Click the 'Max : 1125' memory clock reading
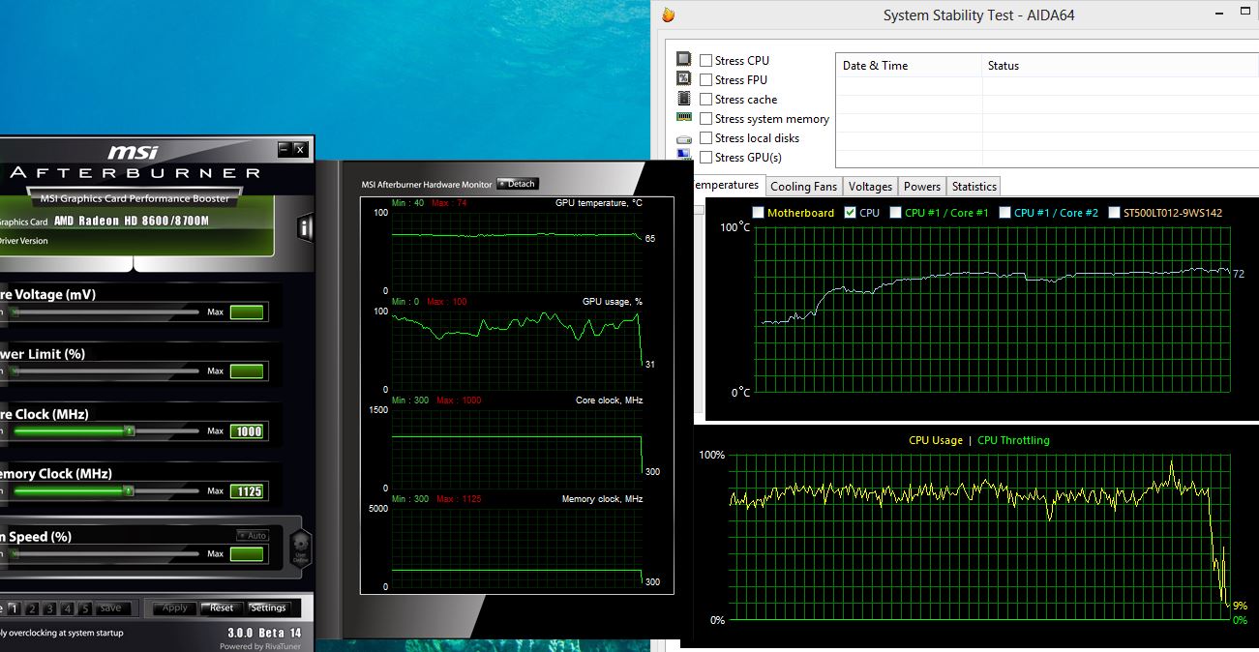Image resolution: width=1259 pixels, height=652 pixels. tap(459, 499)
